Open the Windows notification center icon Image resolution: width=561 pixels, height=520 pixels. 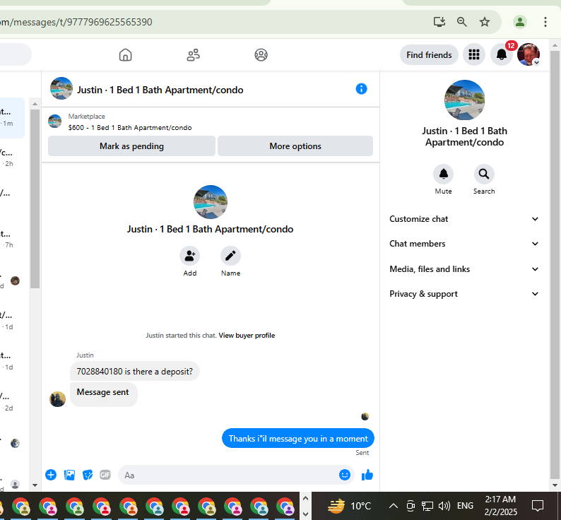pos(538,506)
